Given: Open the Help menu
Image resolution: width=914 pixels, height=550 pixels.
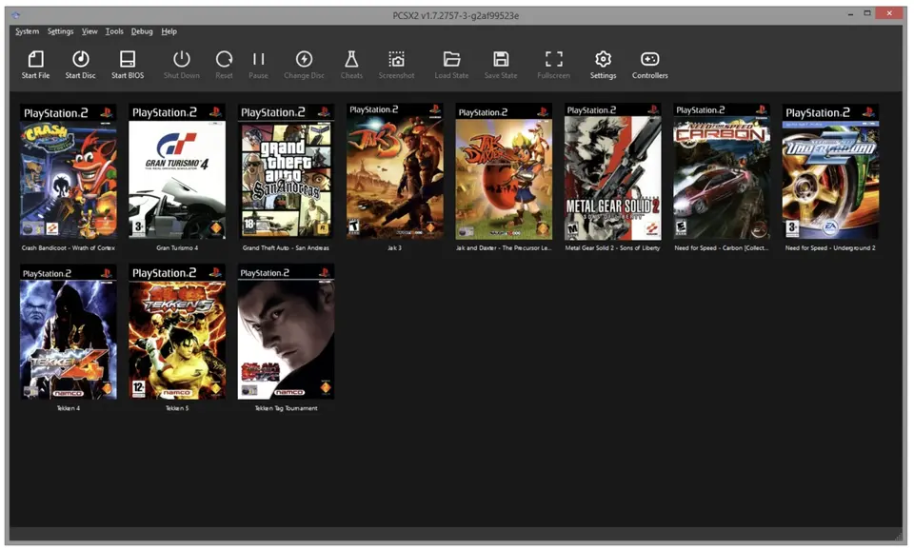Looking at the screenshot, I should coord(169,31).
